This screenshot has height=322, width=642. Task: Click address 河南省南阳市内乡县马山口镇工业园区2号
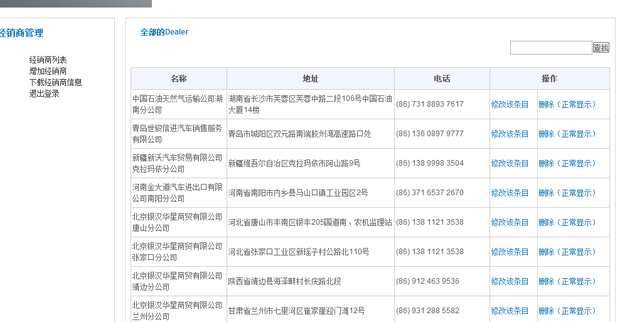point(298,193)
